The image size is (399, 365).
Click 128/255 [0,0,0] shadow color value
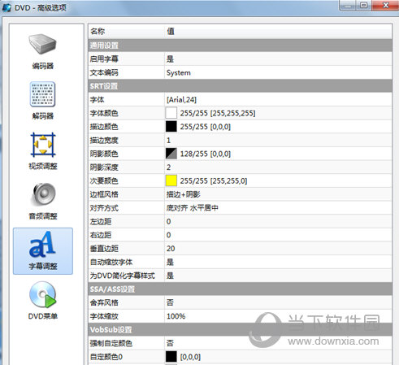206,154
